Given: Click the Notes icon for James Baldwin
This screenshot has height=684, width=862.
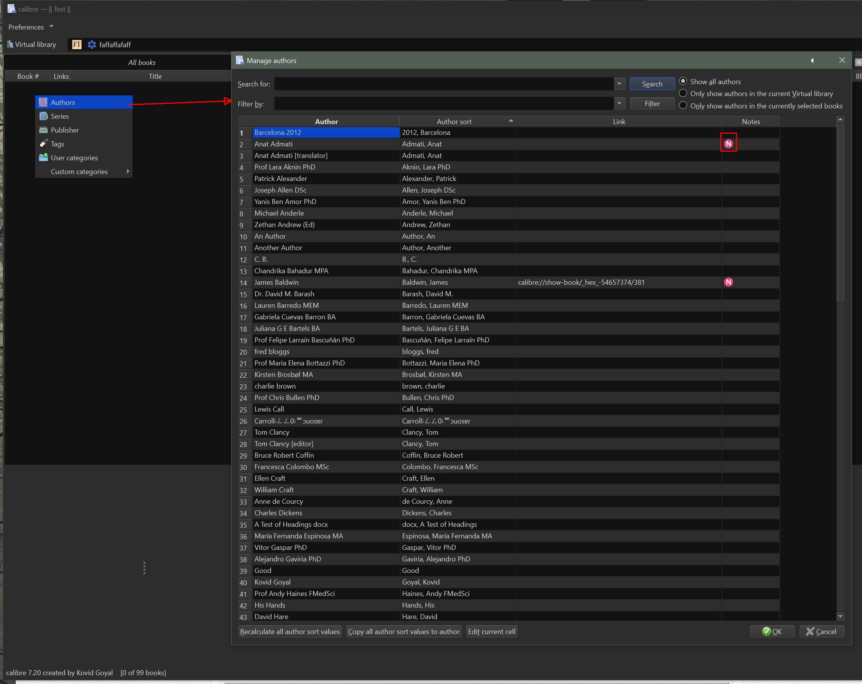Looking at the screenshot, I should point(728,282).
